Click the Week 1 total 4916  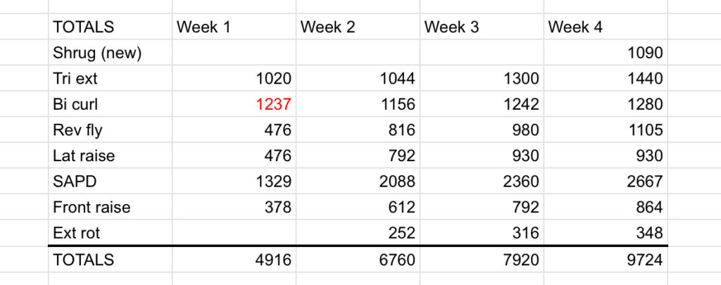pos(274,260)
